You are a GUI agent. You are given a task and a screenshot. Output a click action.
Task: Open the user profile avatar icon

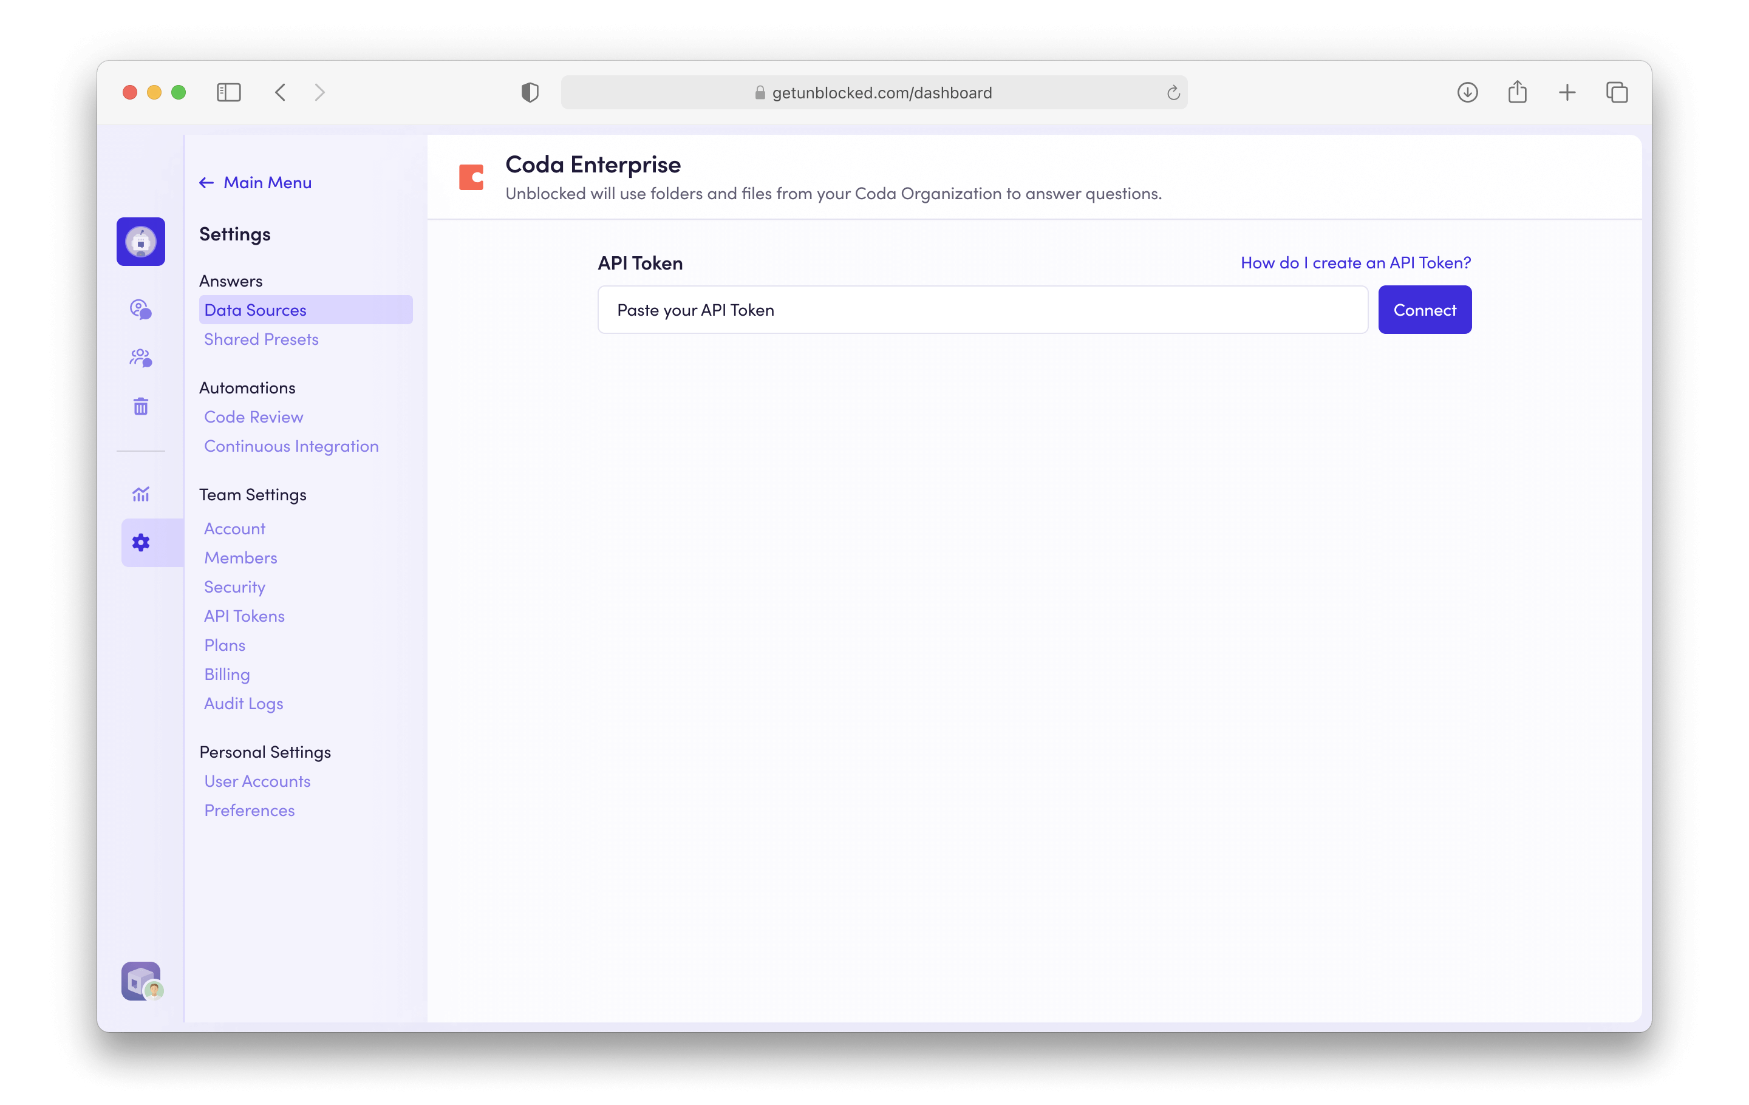(141, 981)
